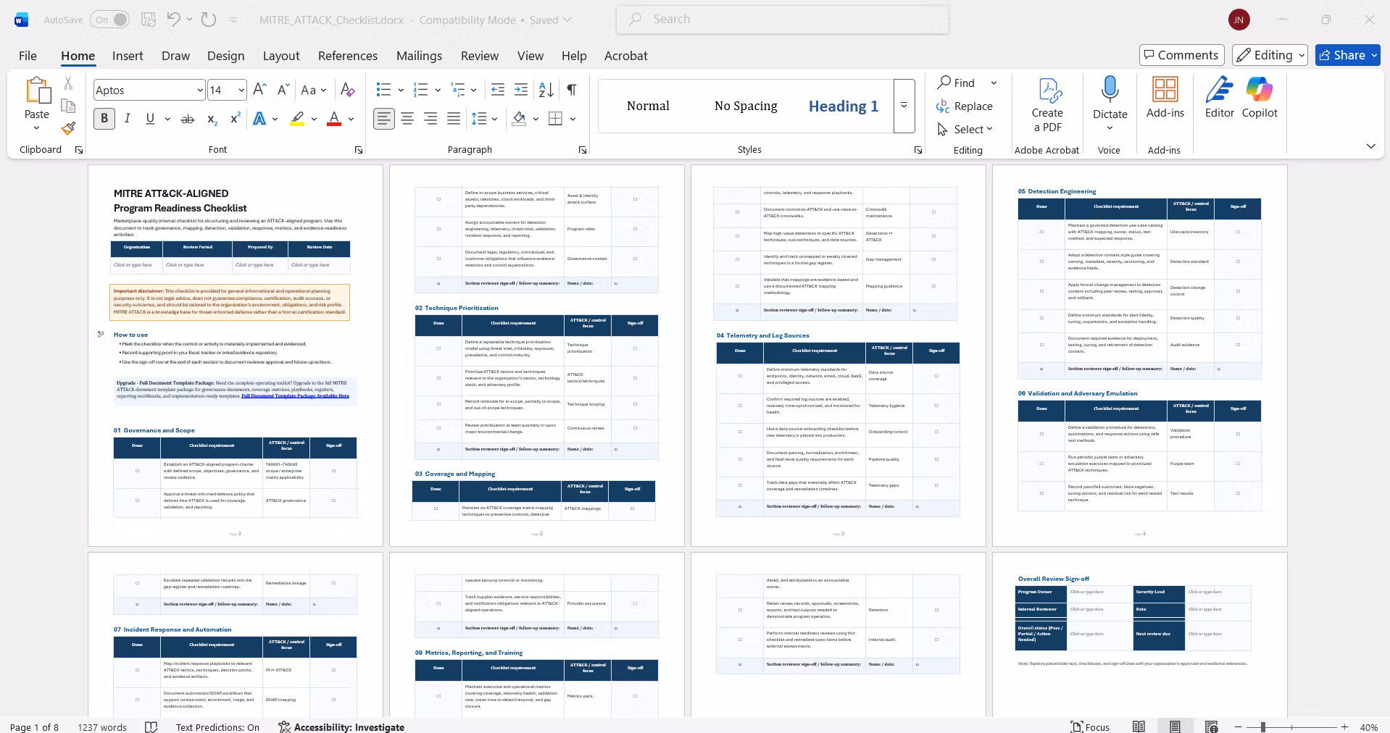Apply the Heading 1 style
The height and width of the screenshot is (733, 1390).
tap(844, 106)
